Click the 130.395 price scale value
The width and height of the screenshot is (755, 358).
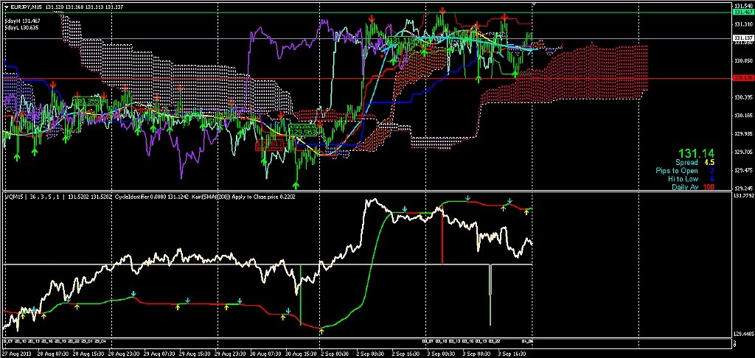744,97
